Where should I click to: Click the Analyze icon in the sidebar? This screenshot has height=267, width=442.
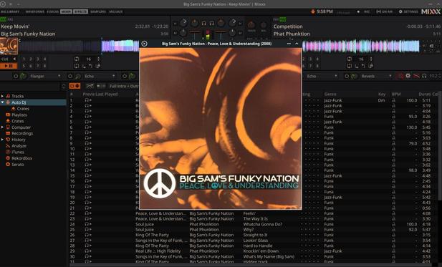(x=8, y=145)
